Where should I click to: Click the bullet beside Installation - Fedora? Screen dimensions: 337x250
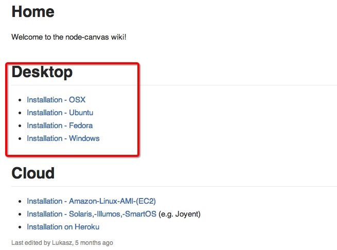pos(20,126)
